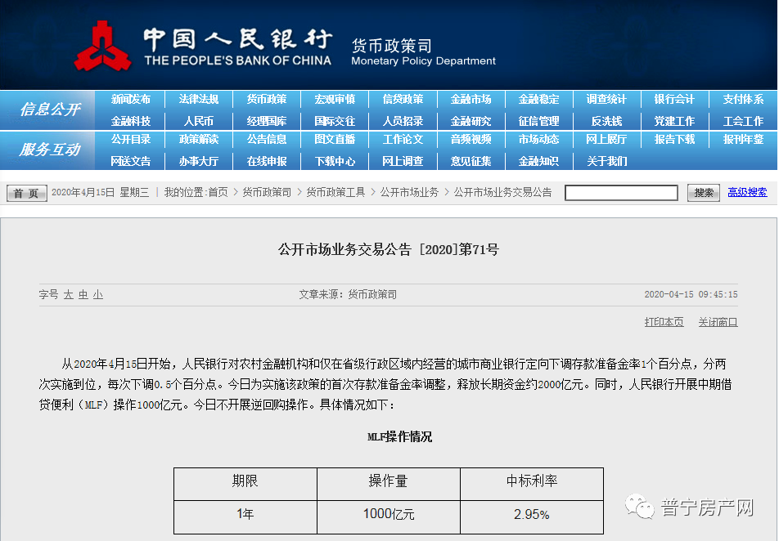The image size is (779, 541).
Task: Open 在线申报 section
Action: [267, 161]
